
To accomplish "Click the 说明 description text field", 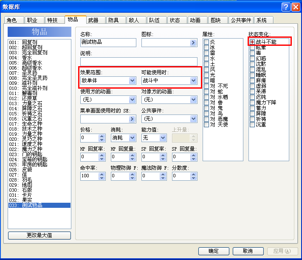I will click(138, 62).
